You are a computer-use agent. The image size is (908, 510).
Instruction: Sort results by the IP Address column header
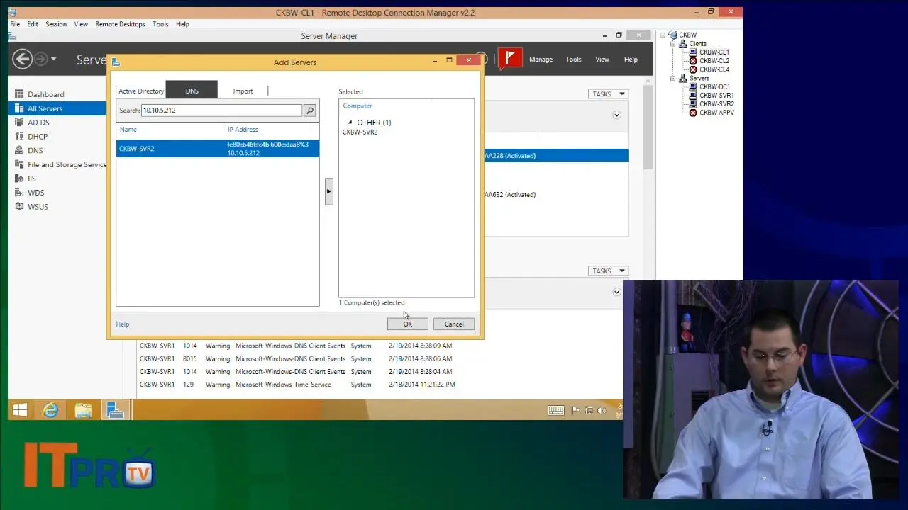coord(243,130)
